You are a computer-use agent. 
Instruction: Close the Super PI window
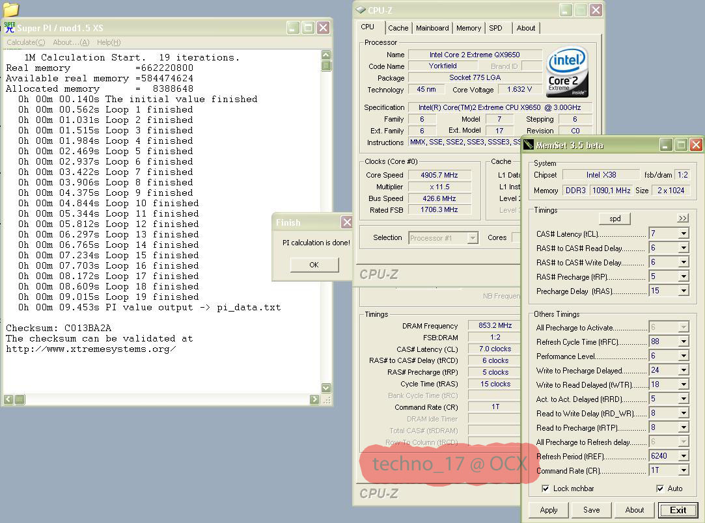pyautogui.click(x=323, y=28)
